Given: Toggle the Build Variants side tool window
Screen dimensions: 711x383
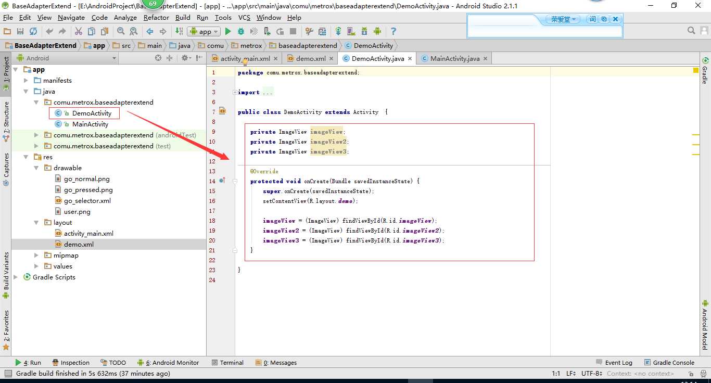Looking at the screenshot, I should click(6, 275).
